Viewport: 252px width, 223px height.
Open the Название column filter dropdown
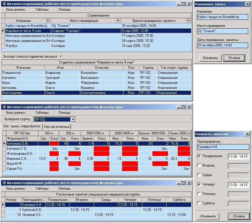point(48,21)
